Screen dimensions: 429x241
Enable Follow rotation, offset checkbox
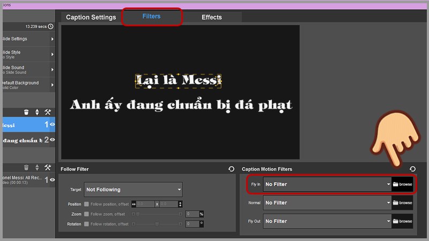pyautogui.click(x=86, y=224)
